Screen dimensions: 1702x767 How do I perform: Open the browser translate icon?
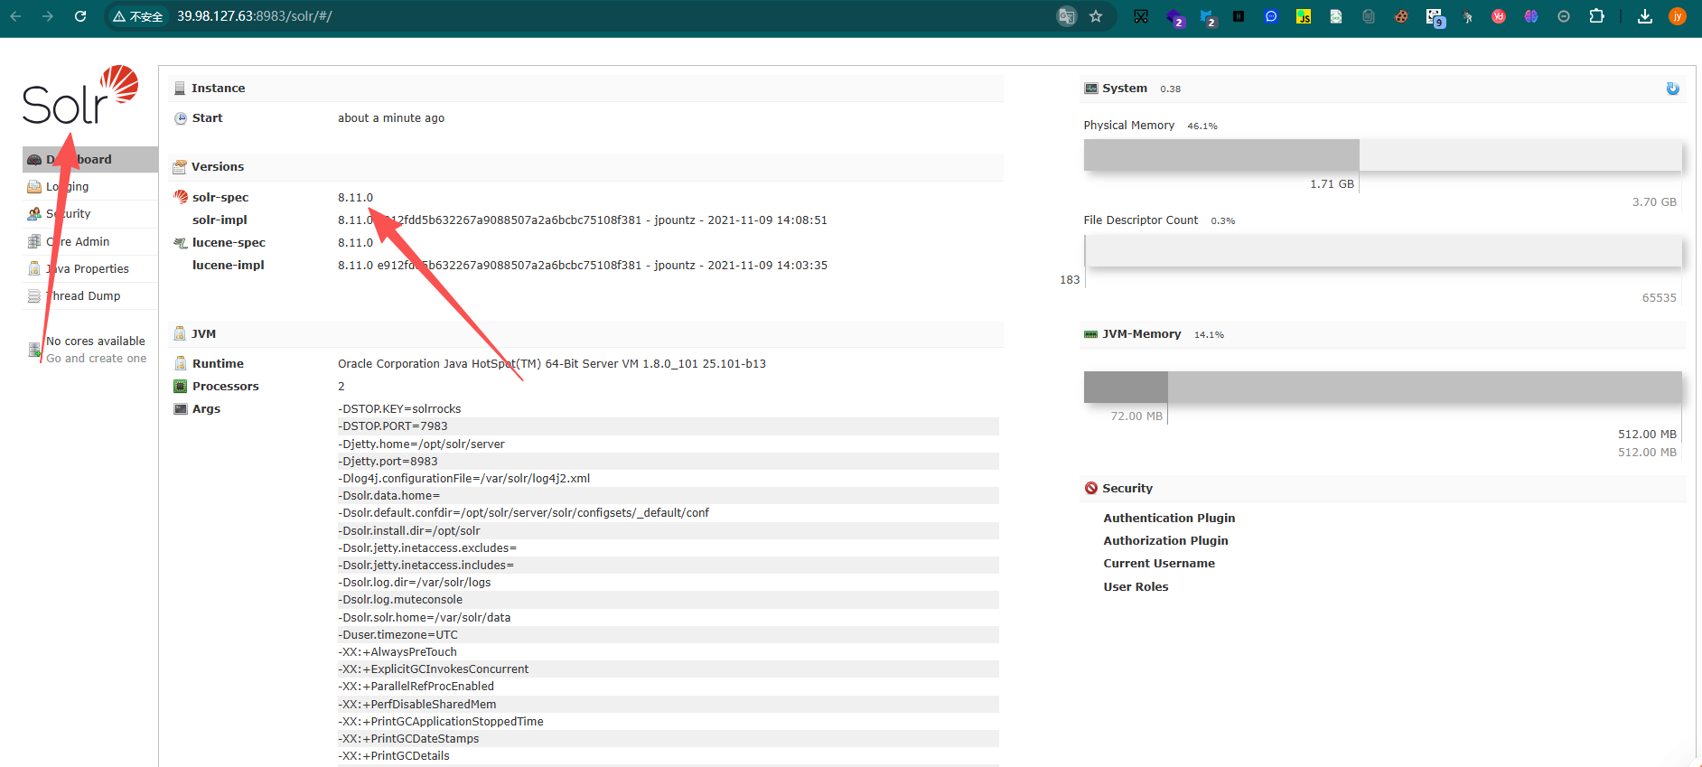(1067, 16)
